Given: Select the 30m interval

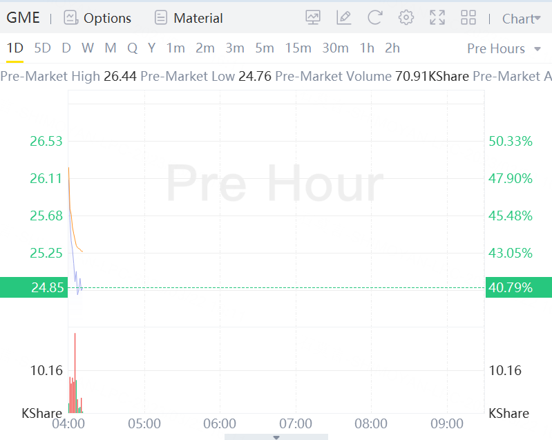Looking at the screenshot, I should (335, 48).
